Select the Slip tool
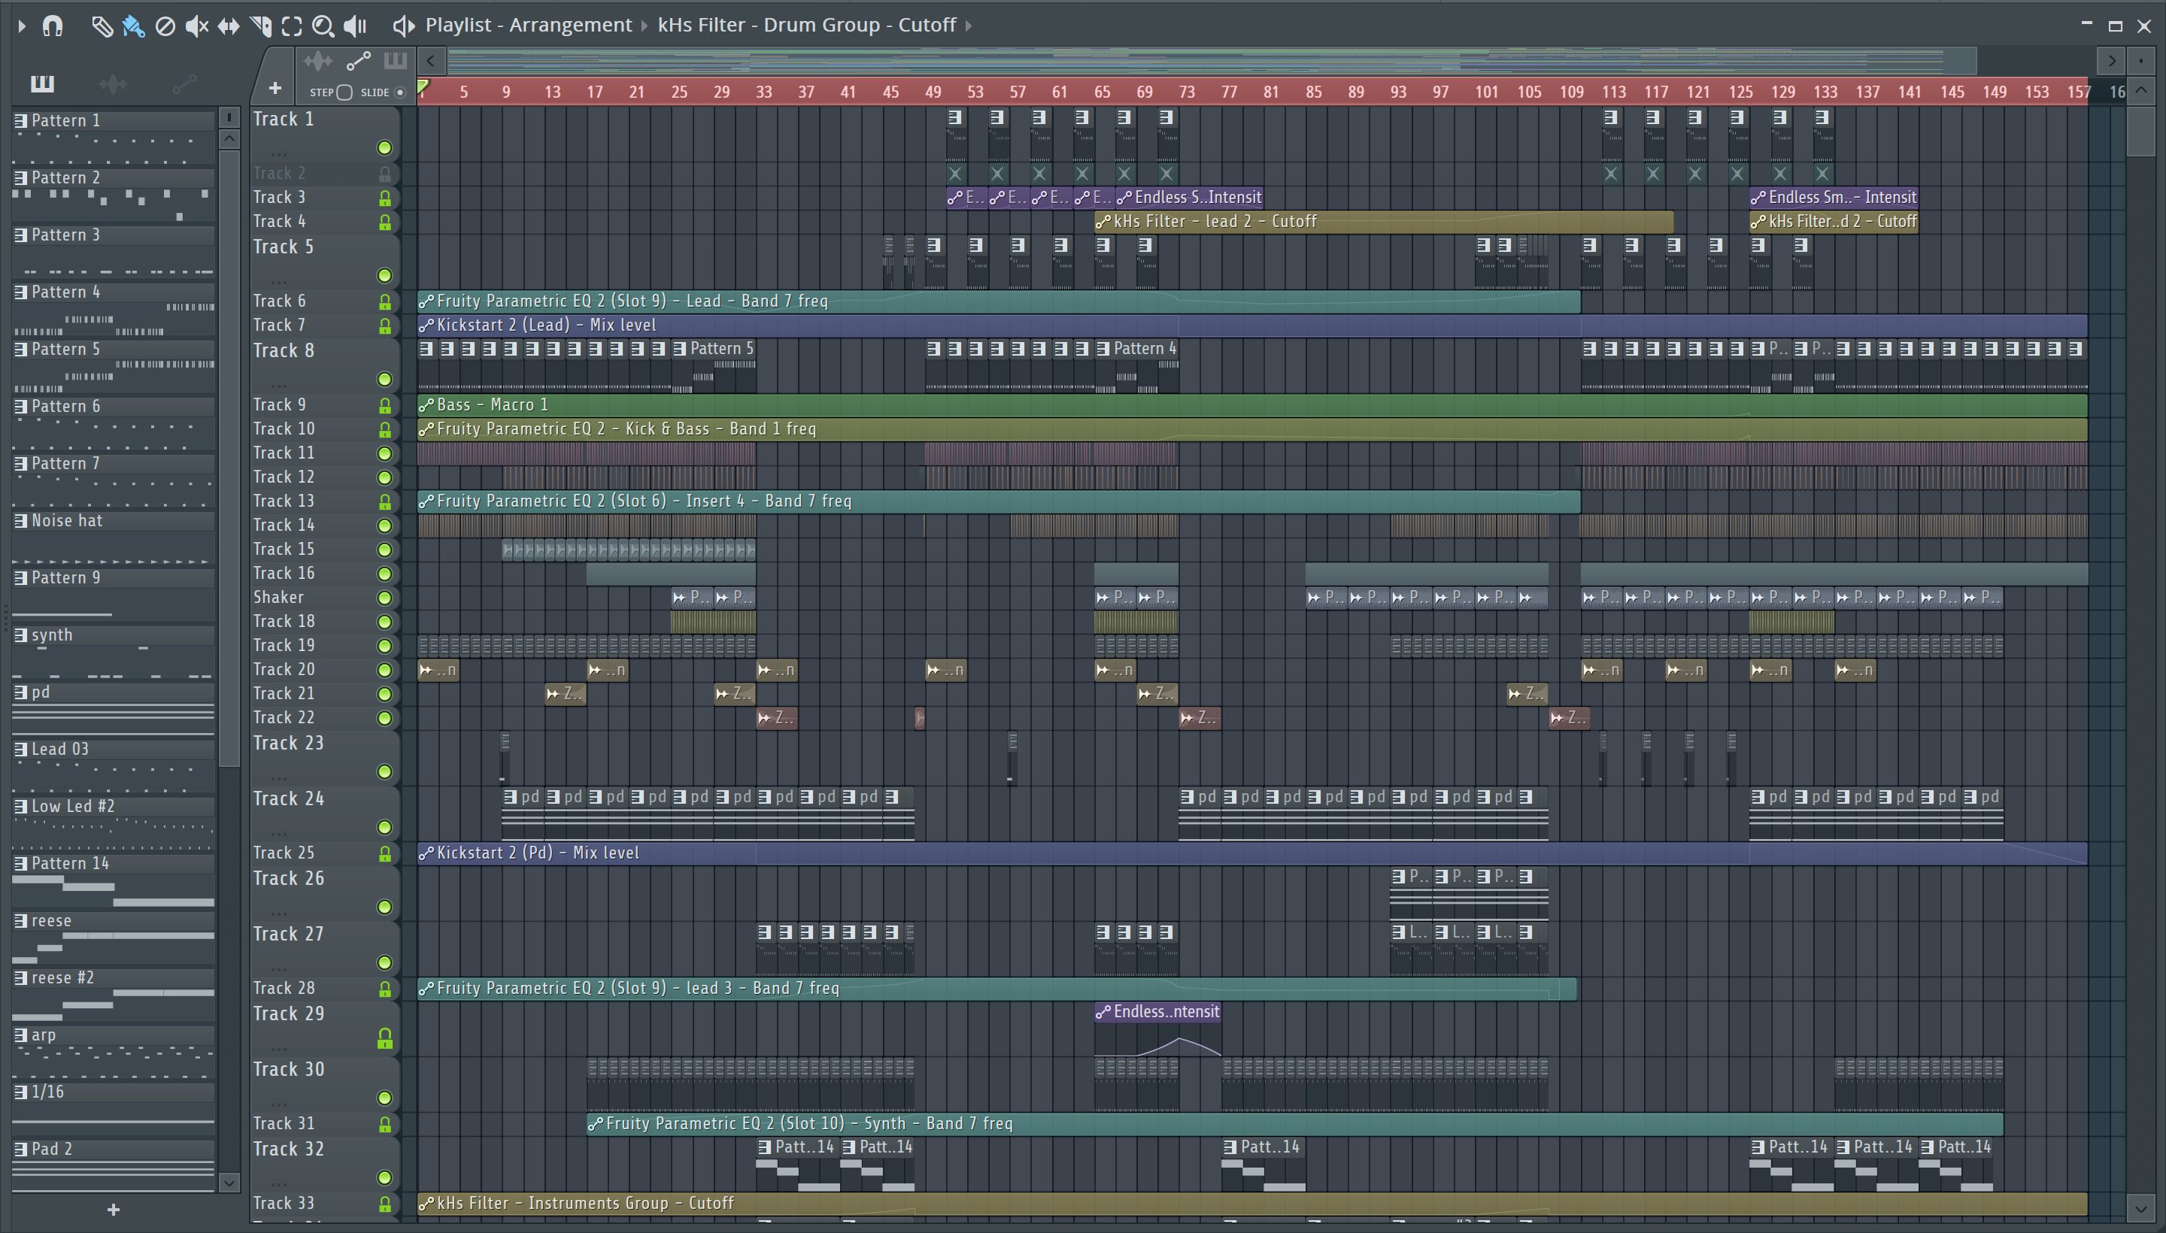Screen dimensions: 2166x1233 228,26
